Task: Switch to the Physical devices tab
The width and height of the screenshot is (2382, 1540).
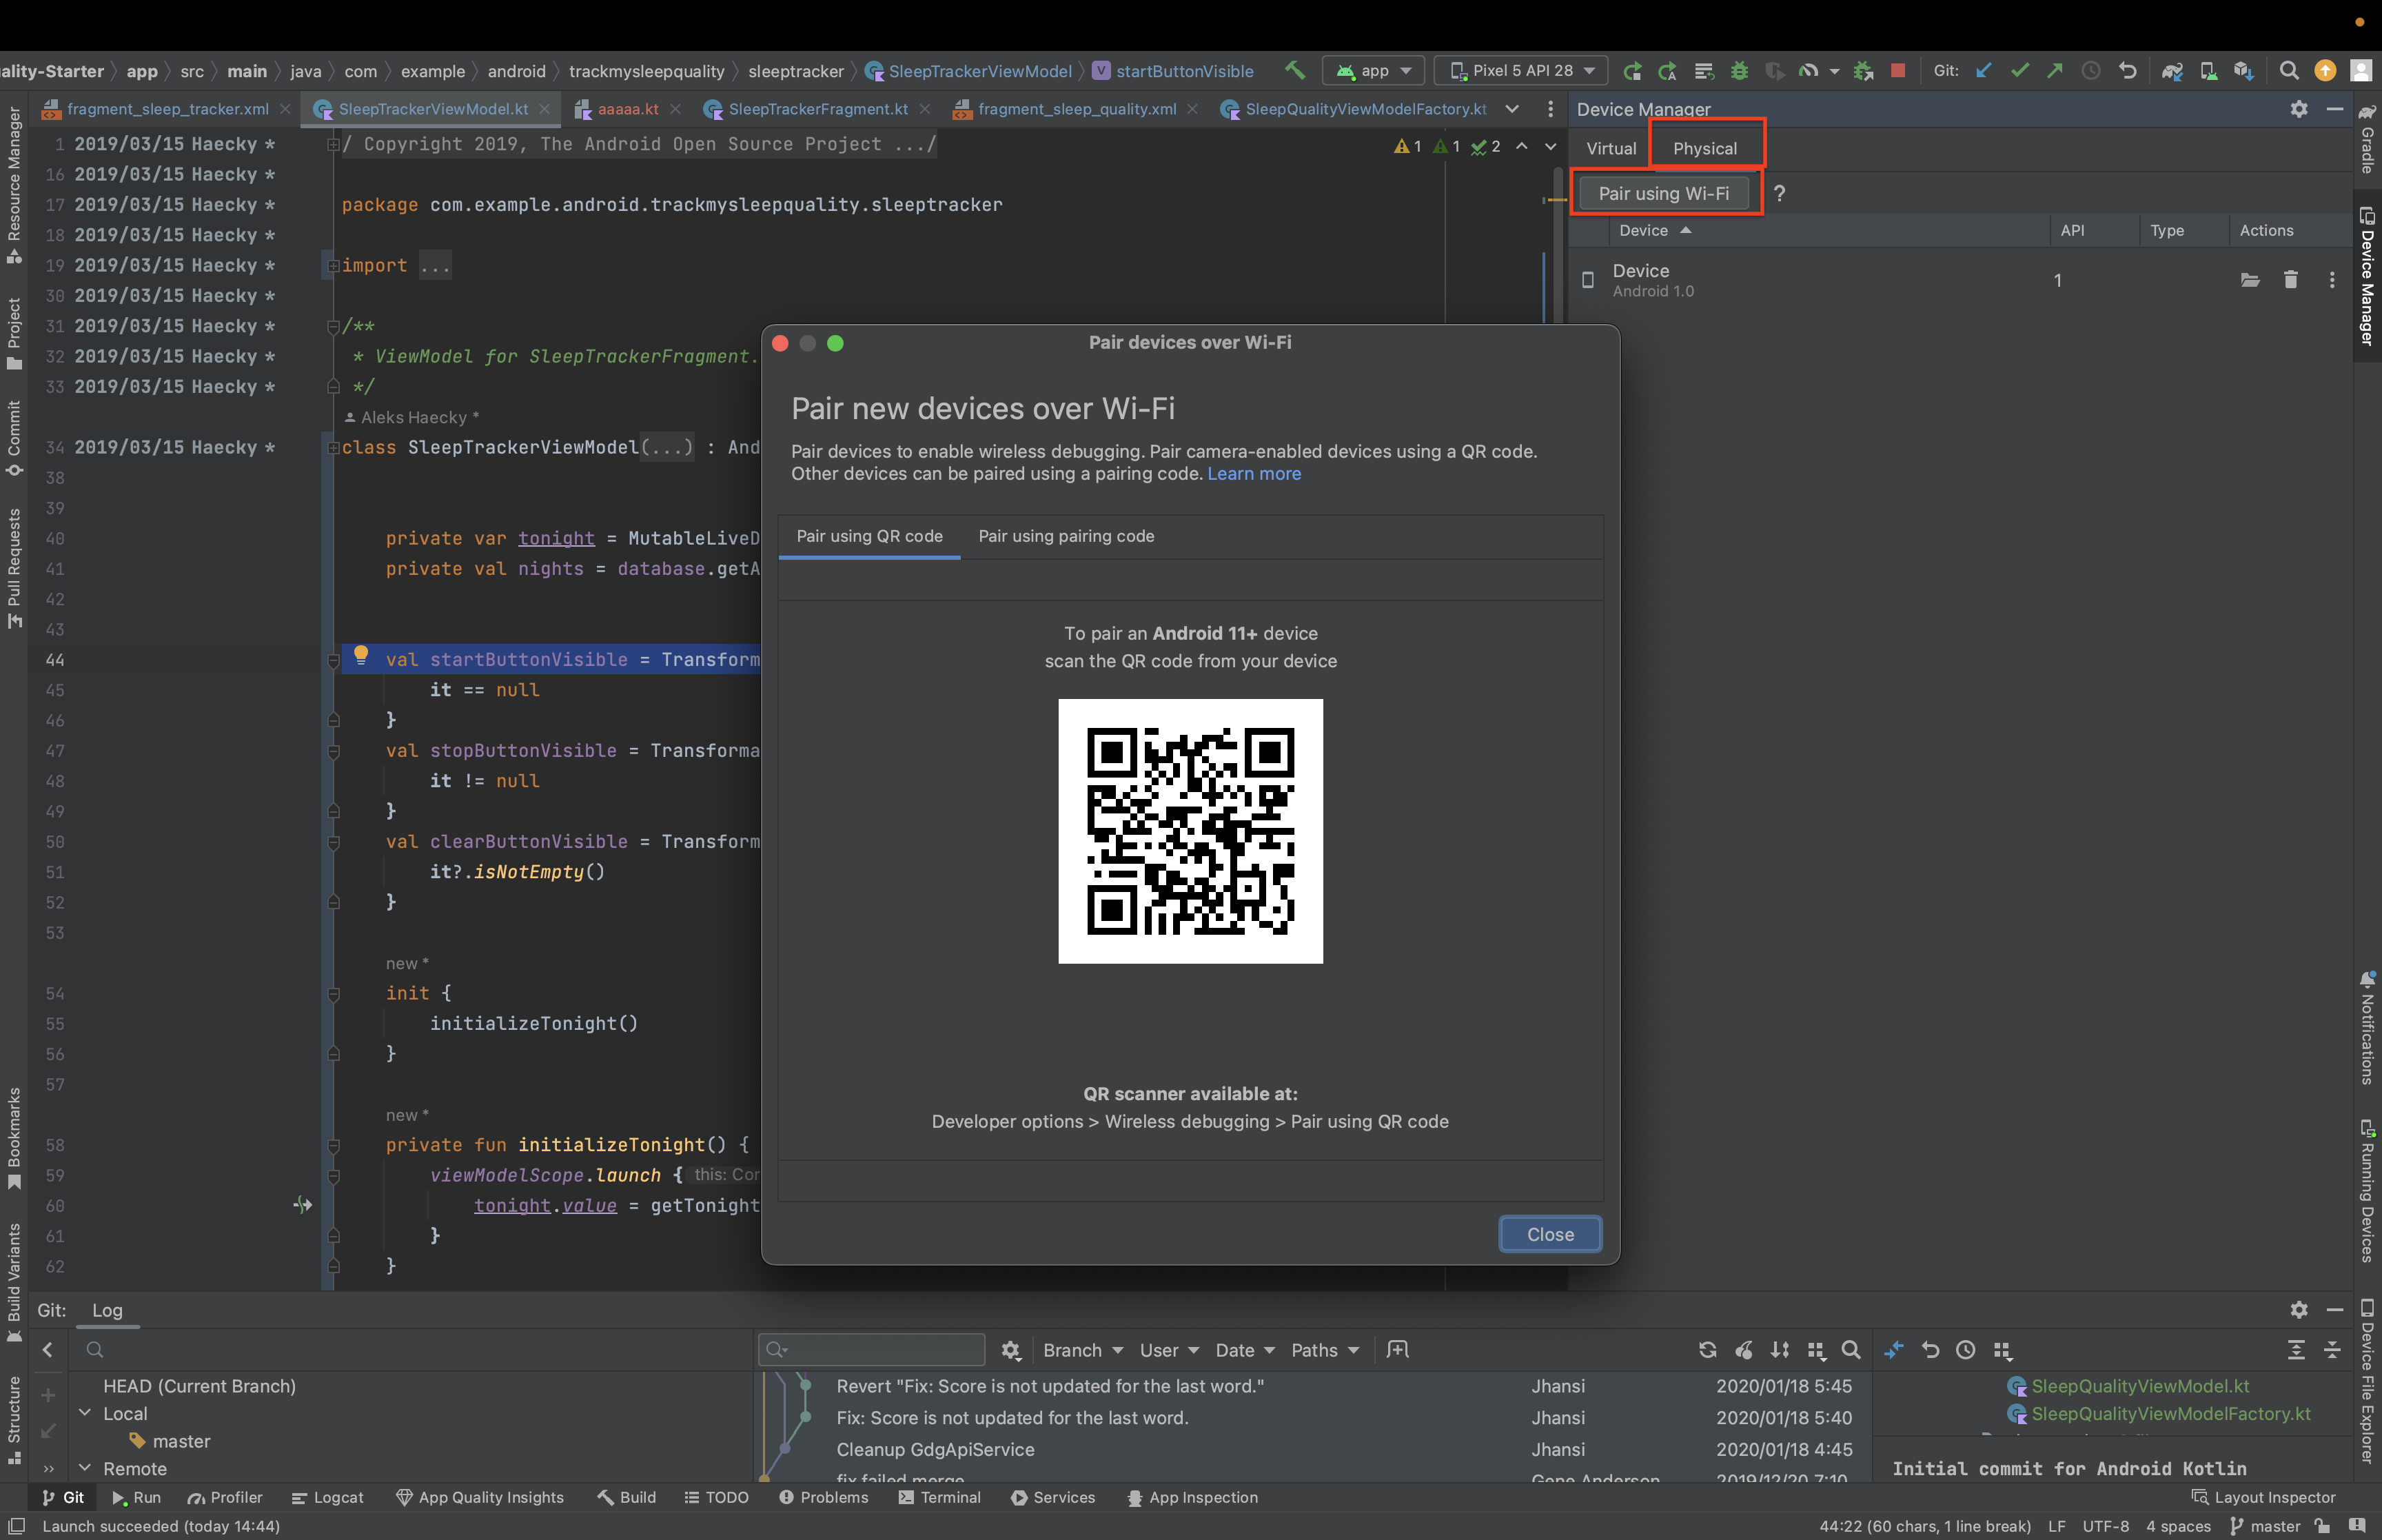Action: 1704,148
